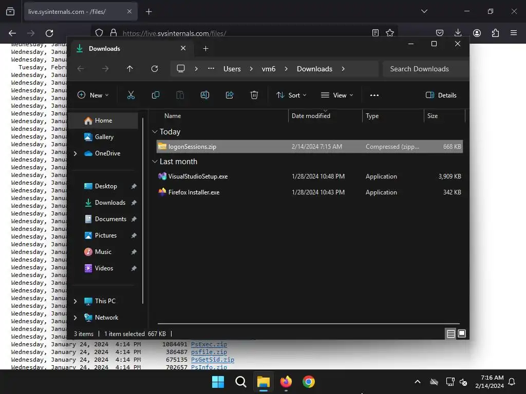
Task: Open a new Firefox tab
Action: tap(148, 12)
